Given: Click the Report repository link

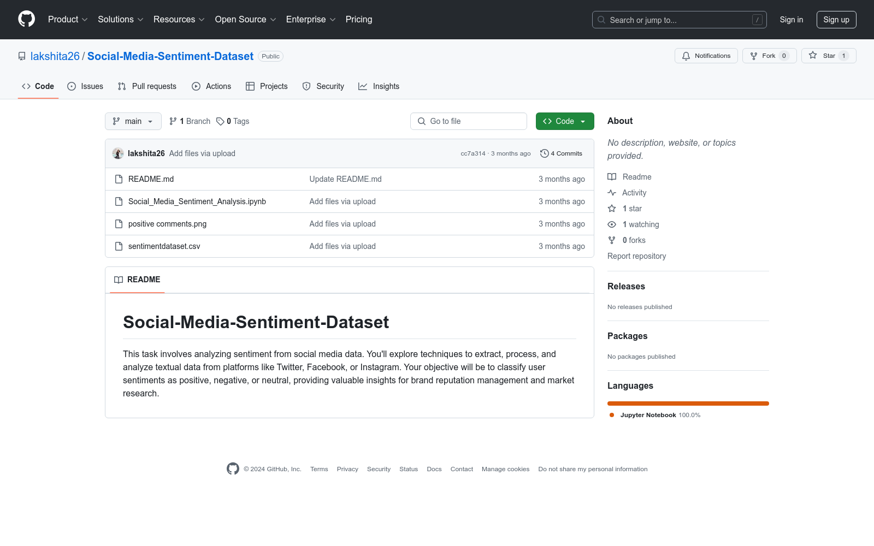Looking at the screenshot, I should coord(636,256).
